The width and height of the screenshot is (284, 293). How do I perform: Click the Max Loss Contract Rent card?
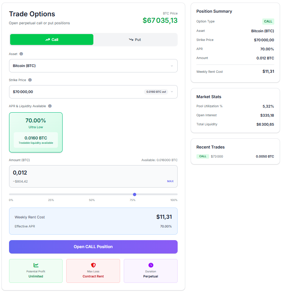click(93, 271)
